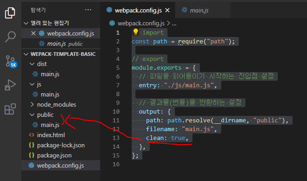Click the '__dirname' argument on line 11
The image size is (307, 181).
click(230, 121)
